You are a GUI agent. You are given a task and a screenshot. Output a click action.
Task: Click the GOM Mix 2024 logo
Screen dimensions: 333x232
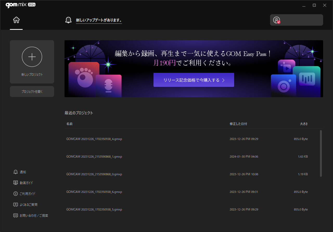click(x=21, y=5)
